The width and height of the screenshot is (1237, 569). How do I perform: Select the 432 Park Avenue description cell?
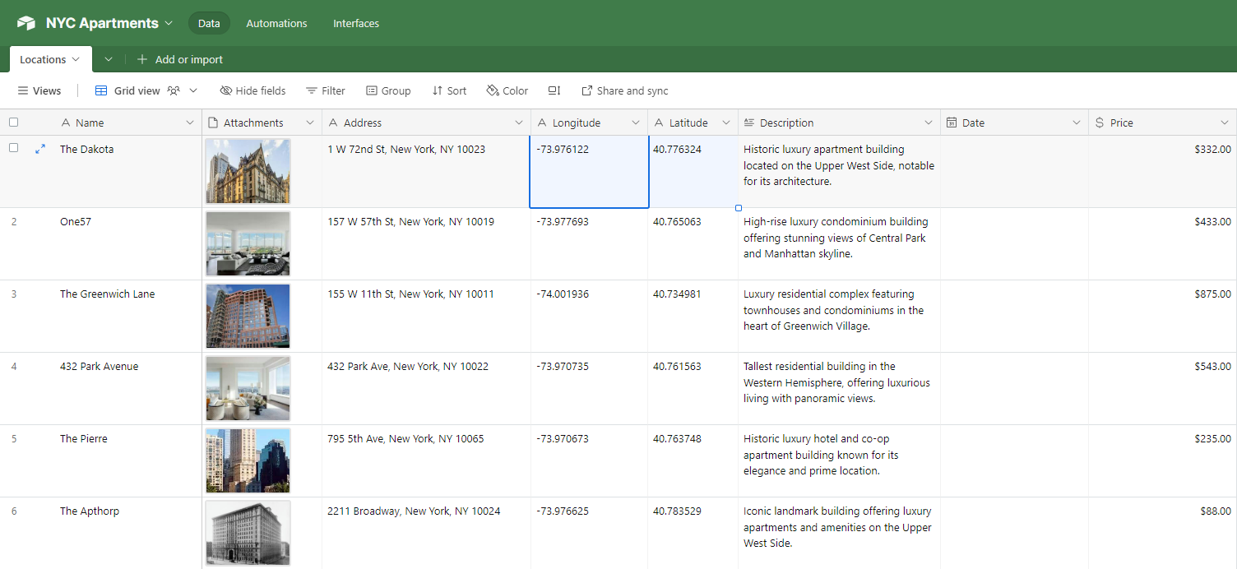coord(839,388)
